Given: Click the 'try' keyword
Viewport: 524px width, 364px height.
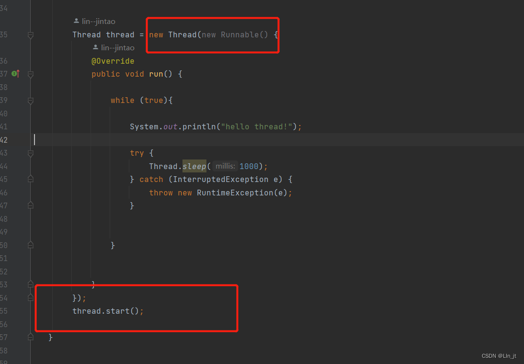Looking at the screenshot, I should (137, 153).
